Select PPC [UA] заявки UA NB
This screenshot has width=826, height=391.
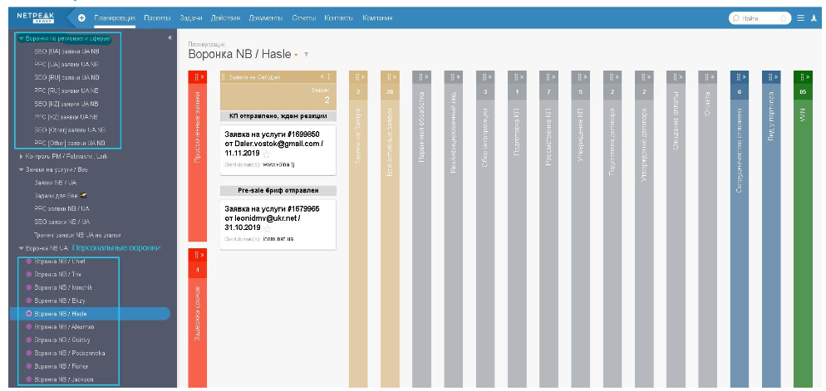pyautogui.click(x=66, y=64)
